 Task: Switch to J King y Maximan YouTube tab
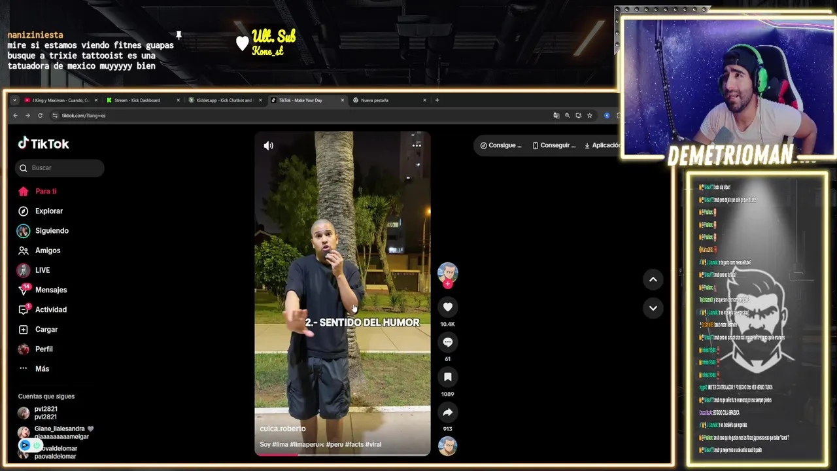[61, 100]
